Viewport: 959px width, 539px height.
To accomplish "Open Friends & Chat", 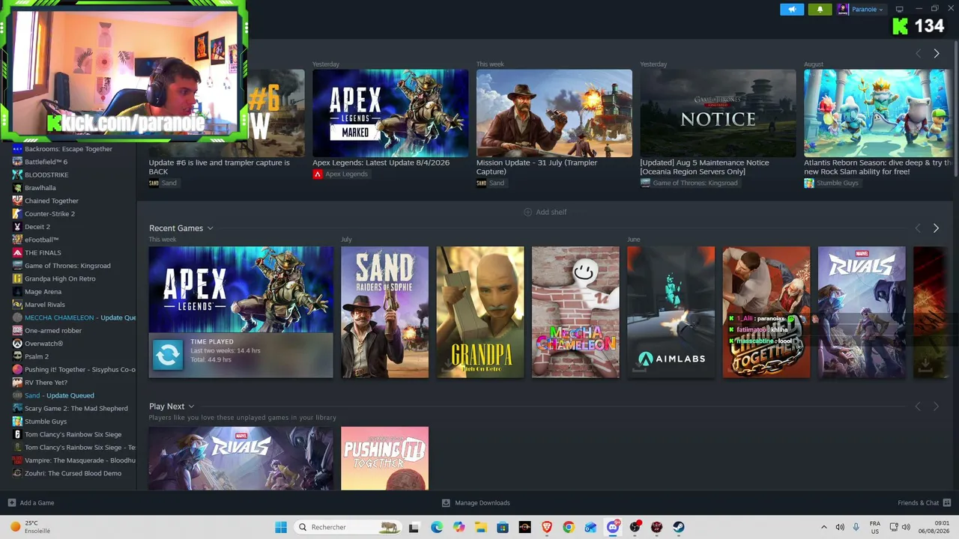I will (x=925, y=503).
